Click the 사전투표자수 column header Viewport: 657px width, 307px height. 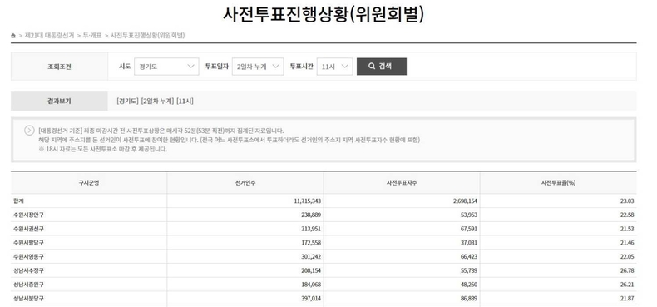(402, 183)
